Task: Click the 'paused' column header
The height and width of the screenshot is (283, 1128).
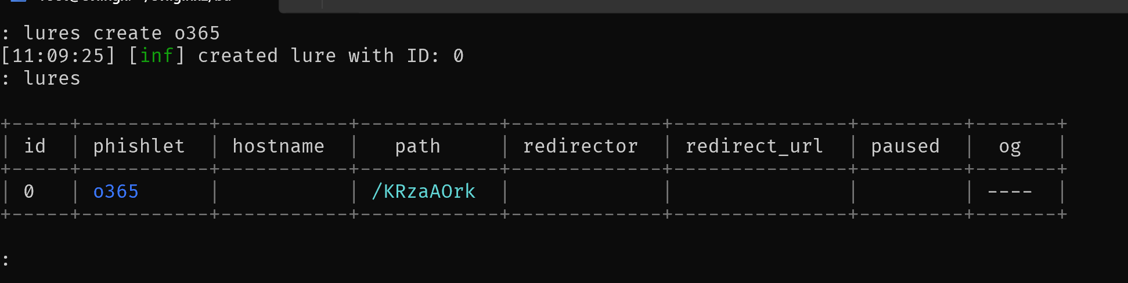Action: [905, 146]
